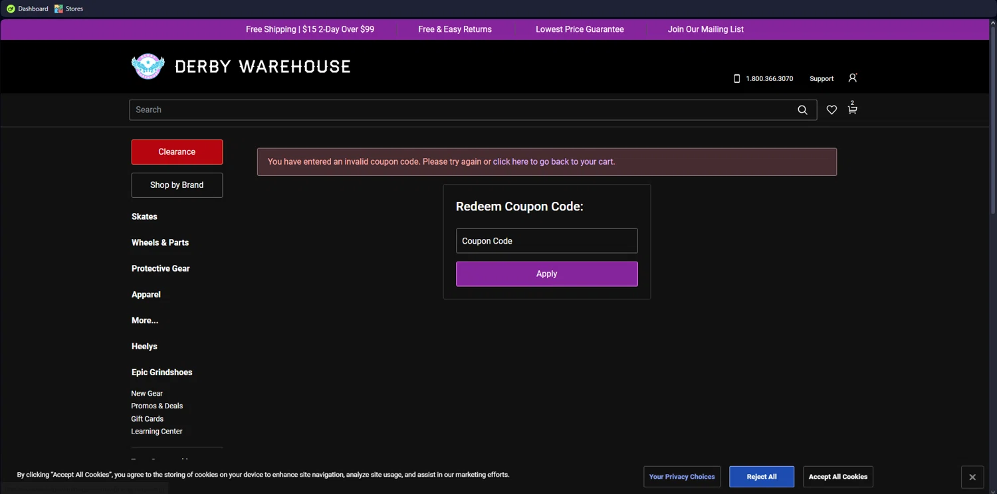Click the Derby Warehouse winged logo
Image resolution: width=997 pixels, height=494 pixels.
(x=148, y=66)
